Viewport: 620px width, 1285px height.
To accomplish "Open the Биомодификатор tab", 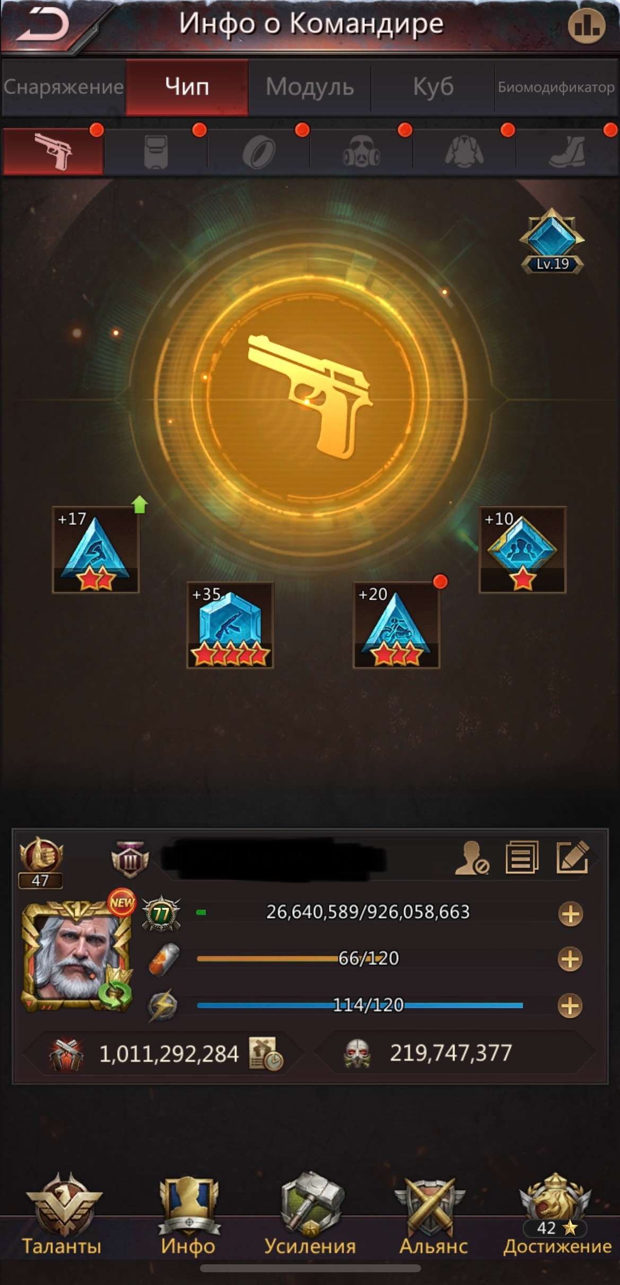I will tap(556, 86).
